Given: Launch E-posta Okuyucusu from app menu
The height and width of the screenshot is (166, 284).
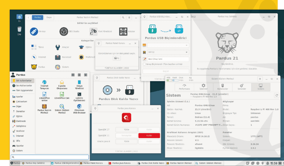Looking at the screenshot, I should pyautogui.click(x=62, y=85).
